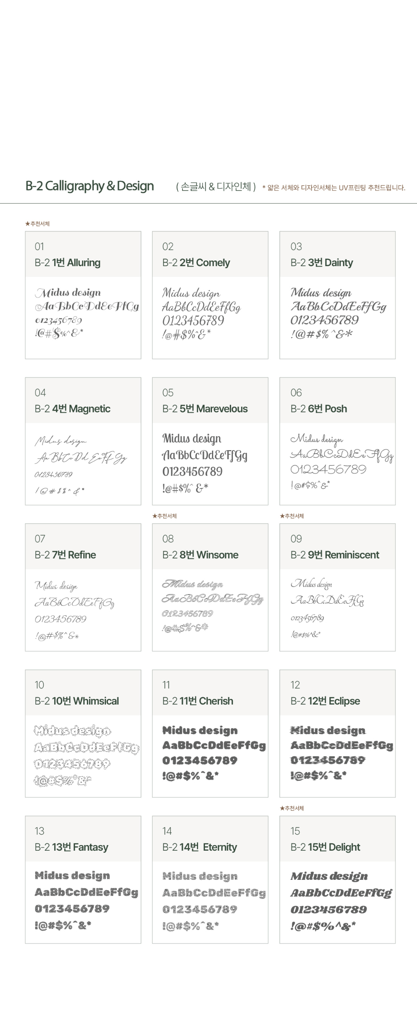417x1036 pixels.
Task: Click the B-2 Calligraphy & Design heading
Action: (x=89, y=186)
